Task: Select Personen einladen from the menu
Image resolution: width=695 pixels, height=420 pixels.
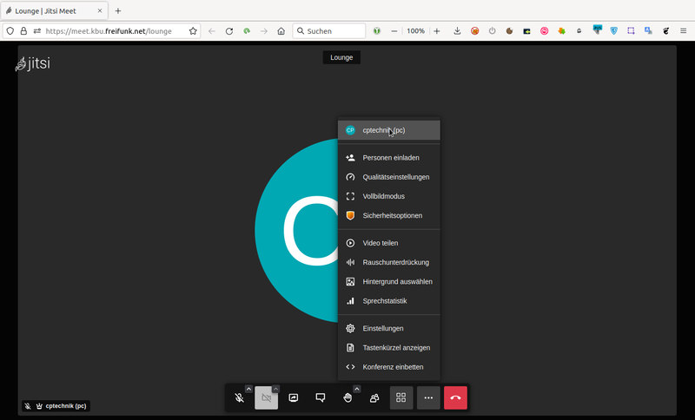Action: pyautogui.click(x=390, y=158)
